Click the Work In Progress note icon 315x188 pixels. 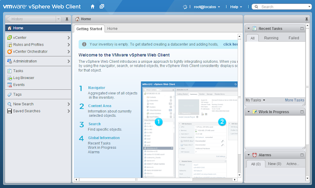254,112
